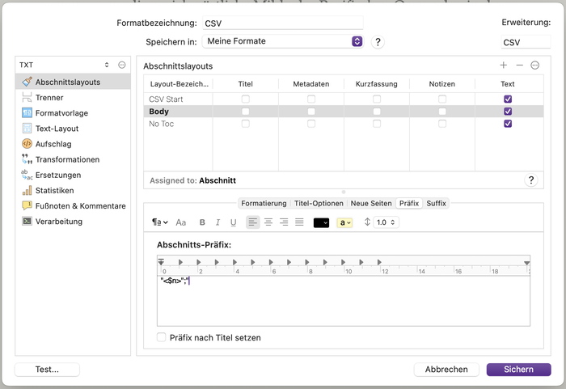The width and height of the screenshot is (566, 389).
Task: Open the black text color swatch
Action: (x=321, y=222)
